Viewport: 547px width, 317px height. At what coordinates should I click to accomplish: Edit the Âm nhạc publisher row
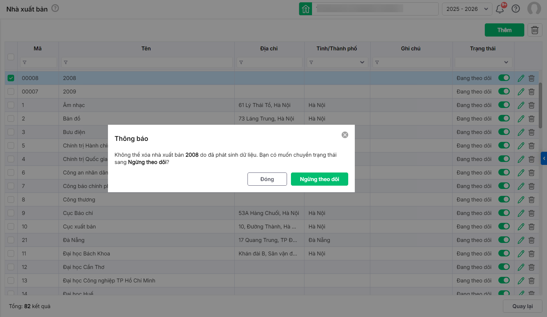521,105
